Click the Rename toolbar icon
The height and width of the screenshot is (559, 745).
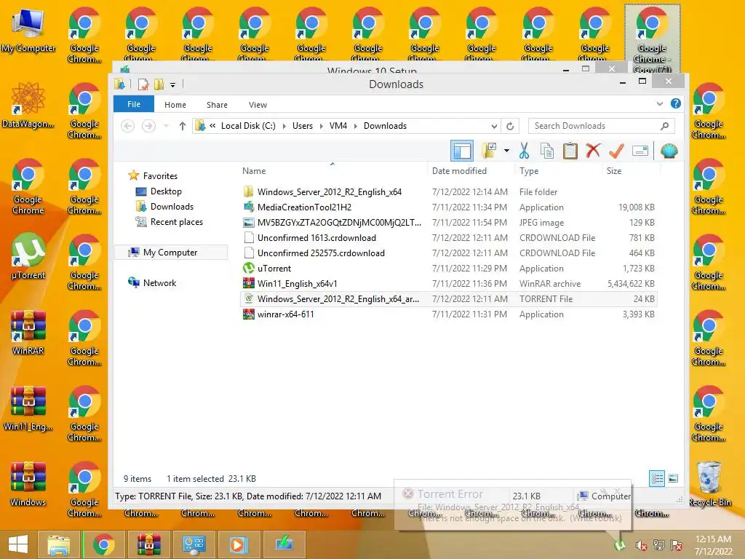[x=640, y=151]
